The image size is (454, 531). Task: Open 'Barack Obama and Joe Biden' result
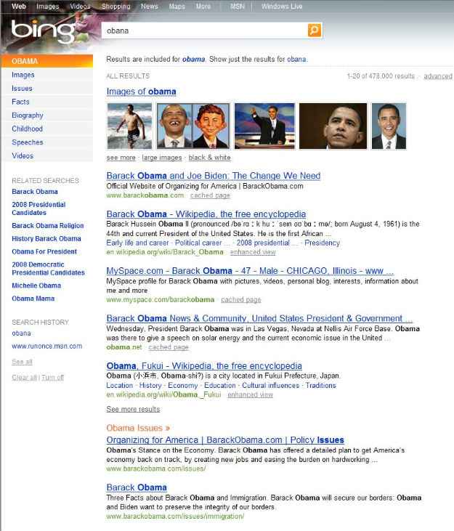click(214, 176)
